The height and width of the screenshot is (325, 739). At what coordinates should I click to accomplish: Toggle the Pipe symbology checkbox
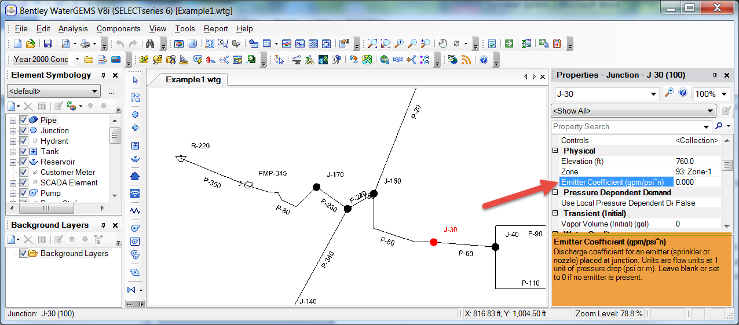coord(24,120)
